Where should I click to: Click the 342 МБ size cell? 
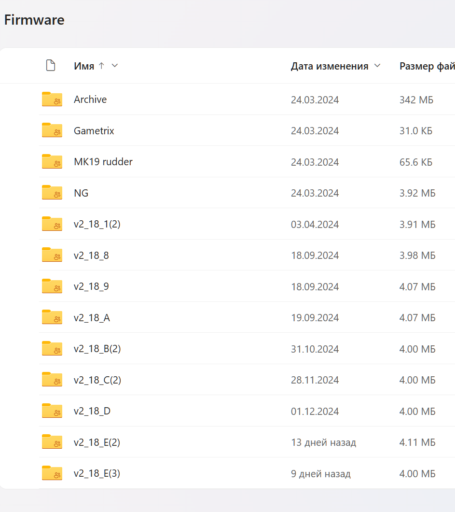pos(416,100)
